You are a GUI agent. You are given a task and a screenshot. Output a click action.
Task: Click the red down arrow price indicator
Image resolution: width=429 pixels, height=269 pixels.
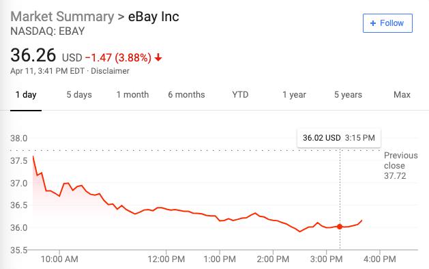coord(158,57)
